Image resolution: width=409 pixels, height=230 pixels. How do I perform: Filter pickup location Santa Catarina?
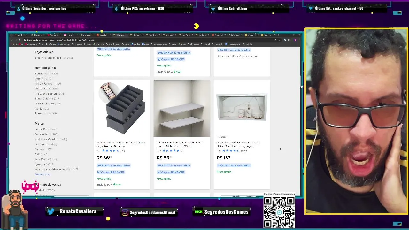pos(48,98)
